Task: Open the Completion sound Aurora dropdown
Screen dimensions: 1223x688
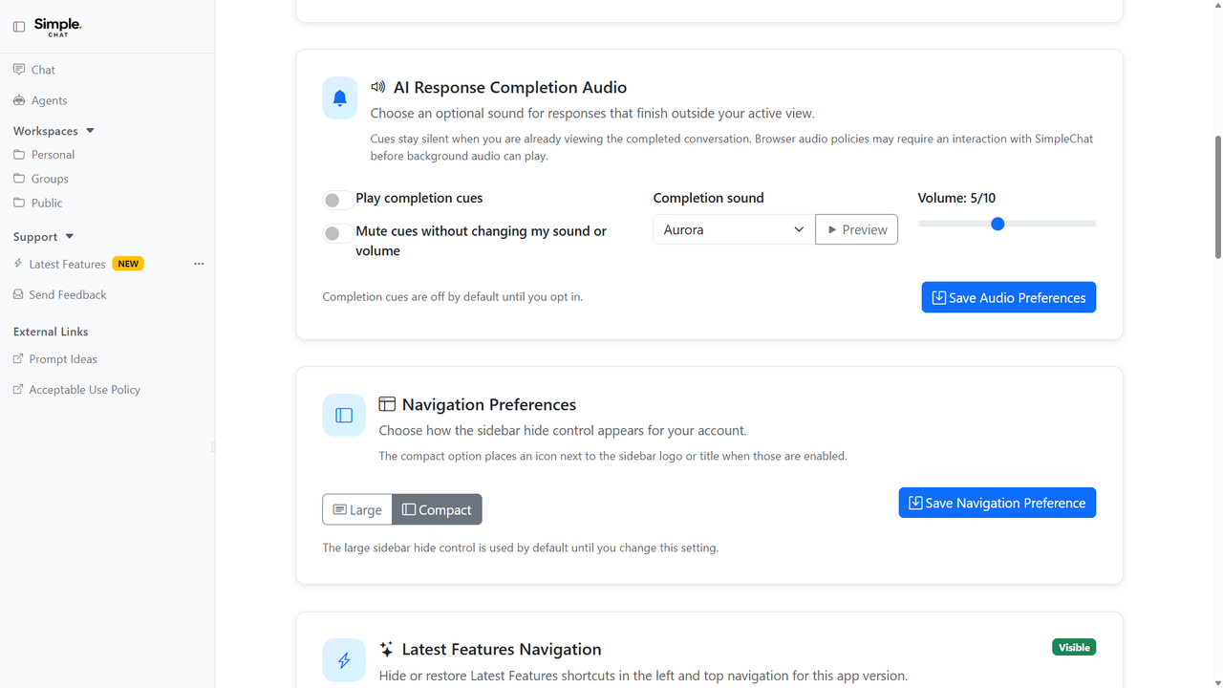Action: 734,229
